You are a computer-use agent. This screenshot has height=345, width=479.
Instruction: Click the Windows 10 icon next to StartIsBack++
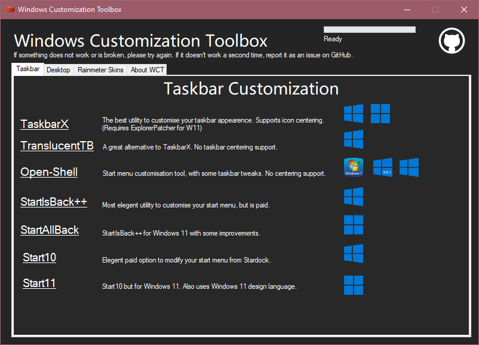coord(353,196)
